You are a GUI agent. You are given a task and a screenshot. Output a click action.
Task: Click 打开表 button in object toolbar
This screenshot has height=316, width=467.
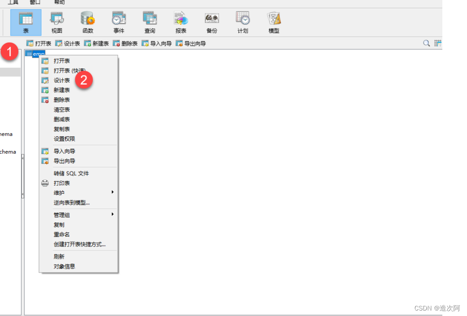tap(39, 43)
